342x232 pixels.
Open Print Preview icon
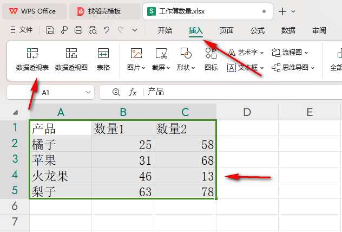pyautogui.click(x=93, y=30)
